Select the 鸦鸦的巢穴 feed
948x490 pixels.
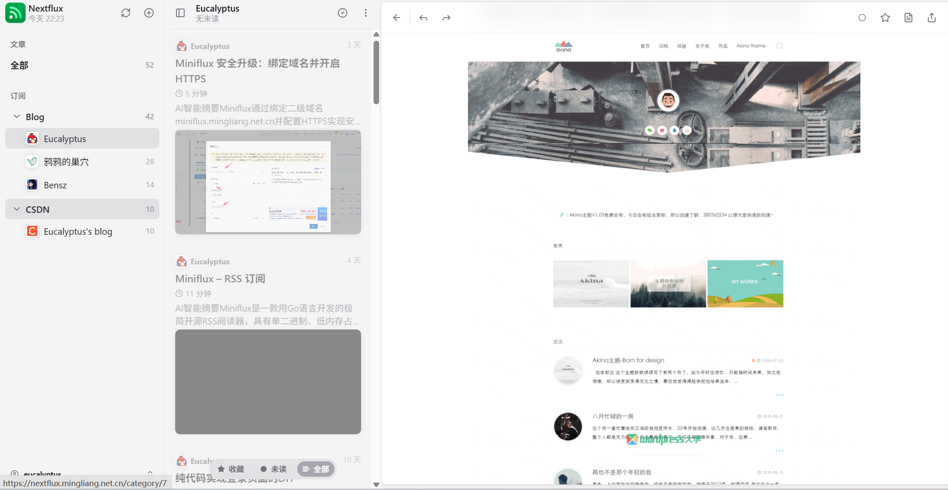(66, 162)
